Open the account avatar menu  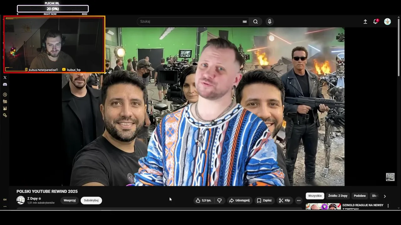388,22
